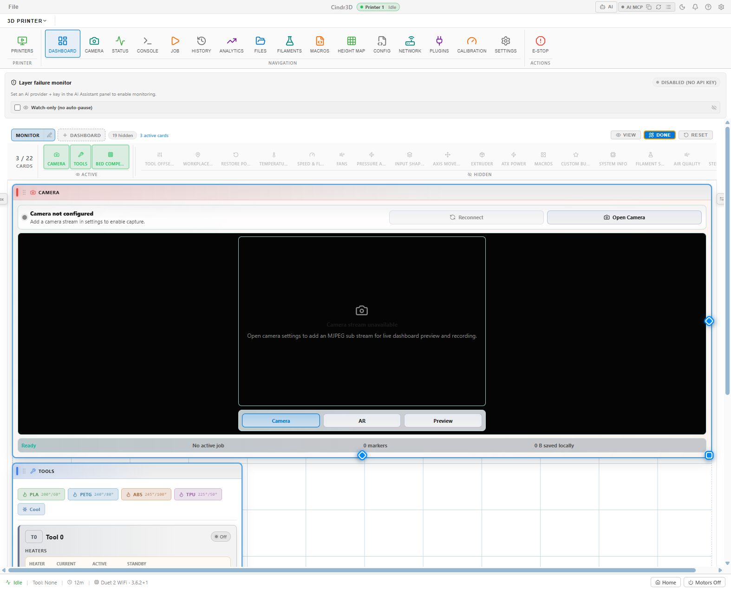Open the 3 active cards link
The width and height of the screenshot is (731, 590).
click(154, 136)
